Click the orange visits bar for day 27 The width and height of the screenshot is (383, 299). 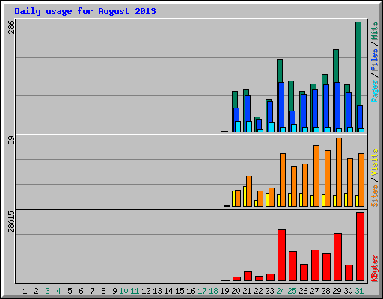pos(316,176)
